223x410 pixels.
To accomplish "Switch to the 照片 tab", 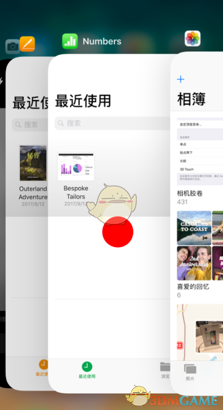I will [x=190, y=372].
